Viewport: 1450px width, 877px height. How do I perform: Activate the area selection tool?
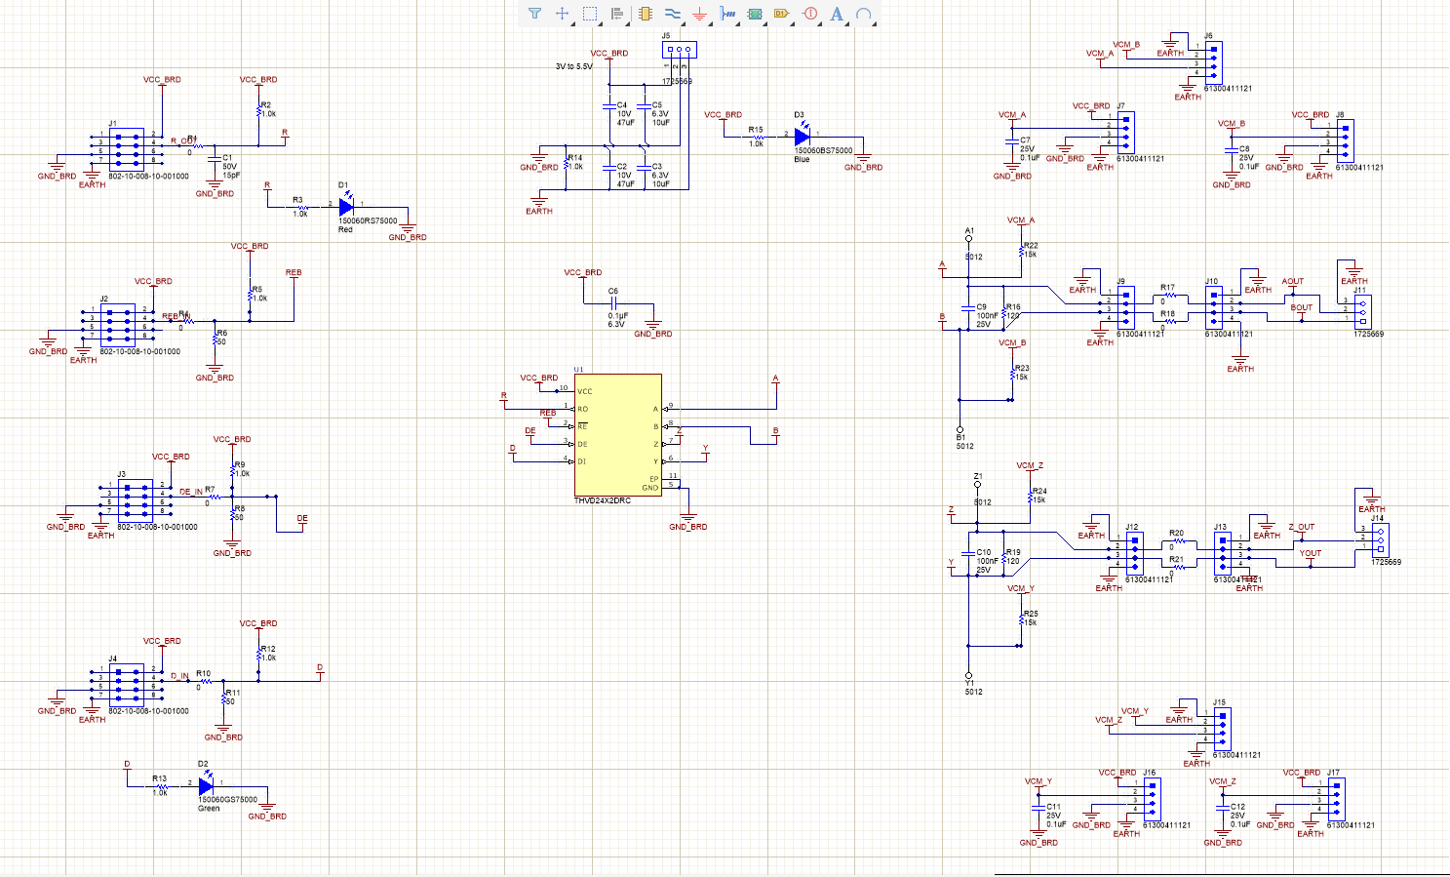click(x=590, y=14)
